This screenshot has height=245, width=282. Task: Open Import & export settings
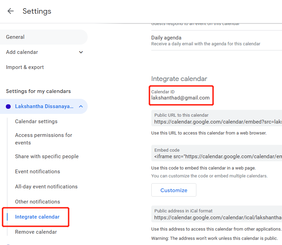tap(25, 67)
